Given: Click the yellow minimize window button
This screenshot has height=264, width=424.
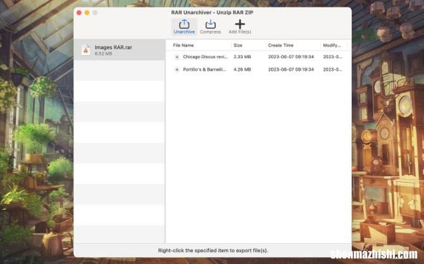Looking at the screenshot, I should 87,13.
